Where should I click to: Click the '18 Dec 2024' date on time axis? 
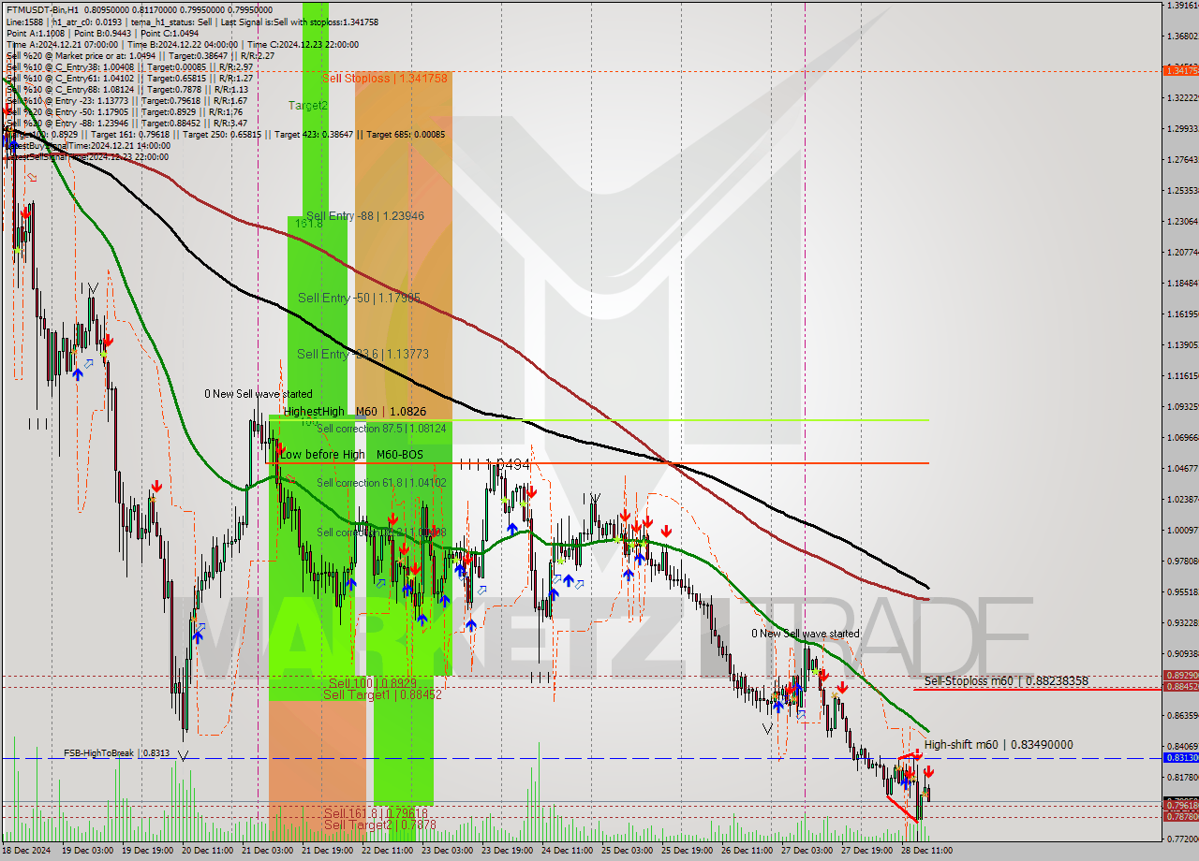(26, 851)
